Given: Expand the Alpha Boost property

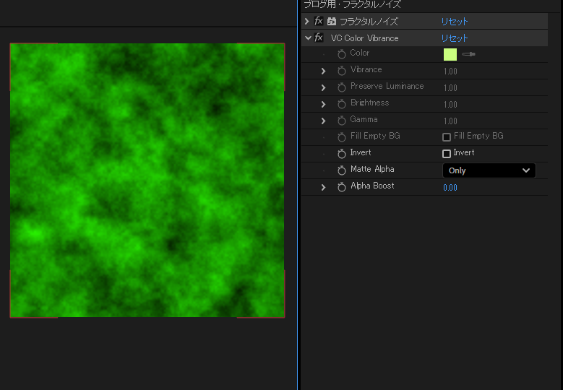Looking at the screenshot, I should 323,187.
